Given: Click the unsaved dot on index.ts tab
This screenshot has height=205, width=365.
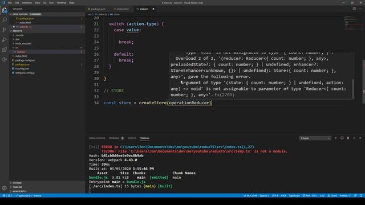Looking at the screenshot, I should point(153,9).
